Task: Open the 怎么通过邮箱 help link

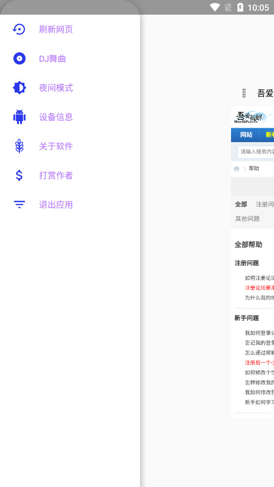Action: [x=259, y=353]
